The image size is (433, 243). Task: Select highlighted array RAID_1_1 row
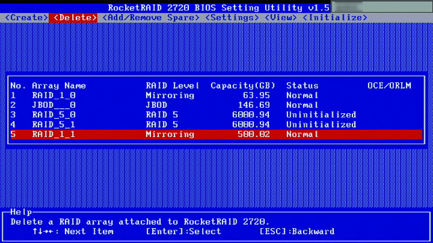(216, 134)
